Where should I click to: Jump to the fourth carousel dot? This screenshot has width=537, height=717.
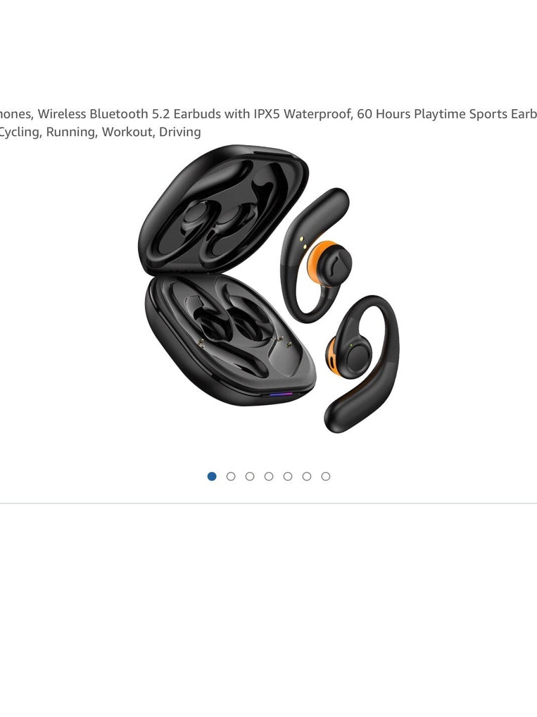[269, 477]
